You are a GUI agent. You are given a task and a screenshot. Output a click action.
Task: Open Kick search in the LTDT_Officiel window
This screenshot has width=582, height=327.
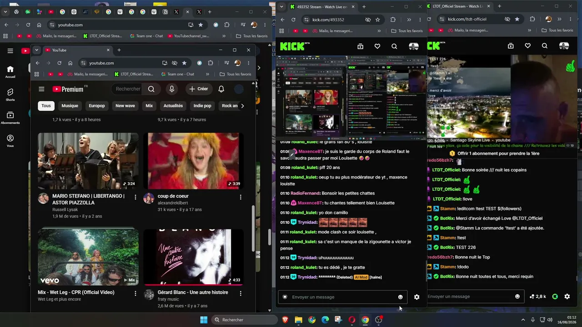pyautogui.click(x=544, y=46)
